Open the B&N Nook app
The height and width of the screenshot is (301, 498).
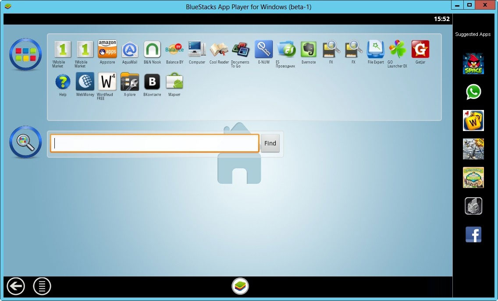[152, 49]
